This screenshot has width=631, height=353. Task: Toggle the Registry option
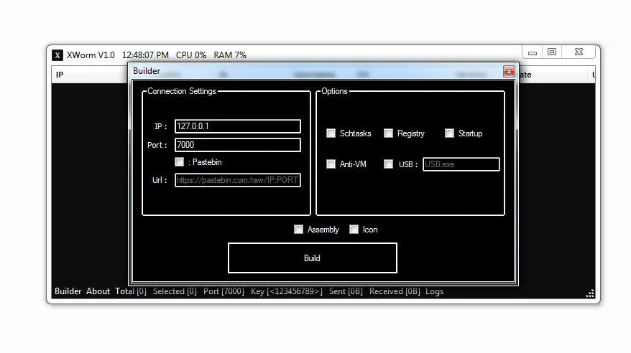coord(389,133)
